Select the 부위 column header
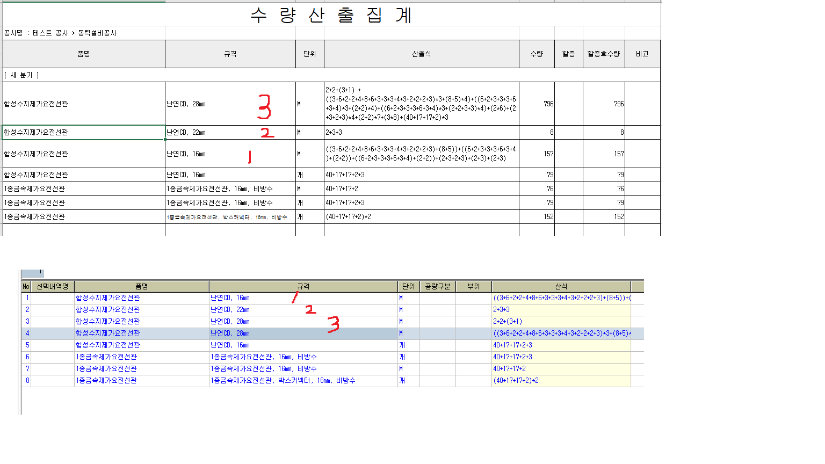Viewport: 825px width, 464px height. [473, 286]
